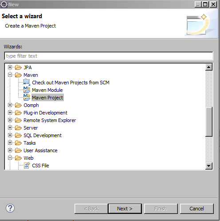220x221 pixels.
Task: Click the User Assistance folder icon
Action: (x=18, y=150)
